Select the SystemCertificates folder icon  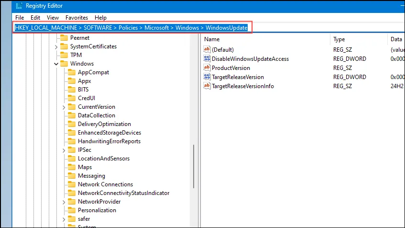click(64, 46)
